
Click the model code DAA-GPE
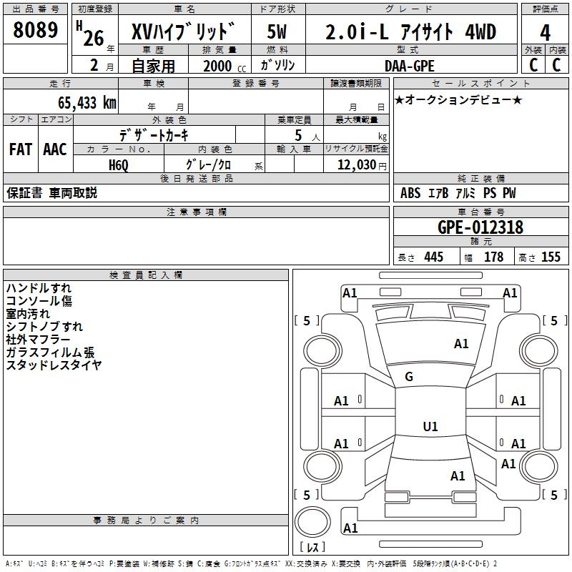409,65
